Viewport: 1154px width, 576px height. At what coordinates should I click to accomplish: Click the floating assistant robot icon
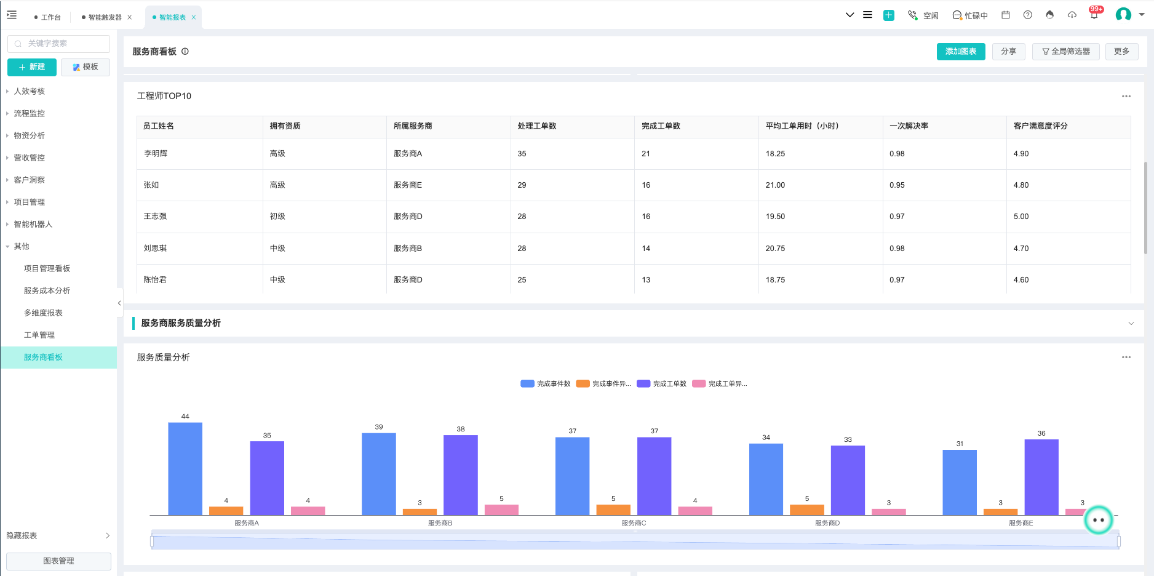click(1099, 520)
